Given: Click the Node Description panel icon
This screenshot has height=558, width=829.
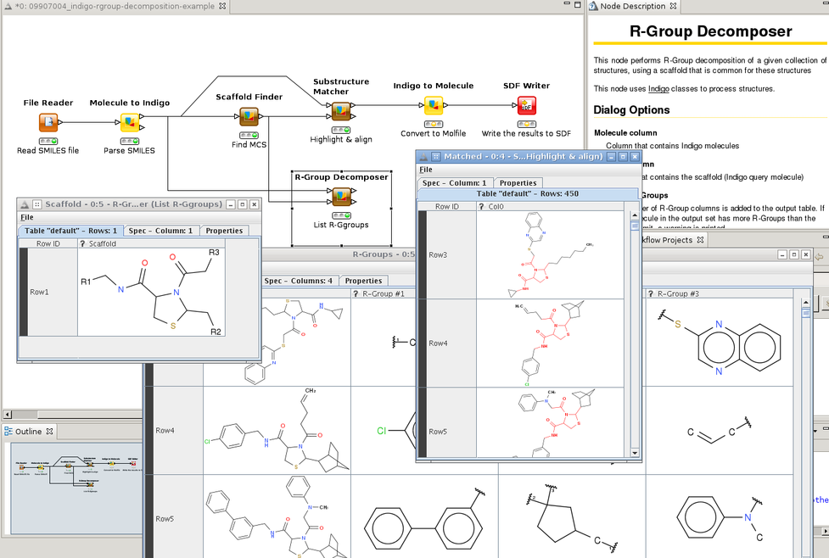Looking at the screenshot, I should (x=592, y=6).
